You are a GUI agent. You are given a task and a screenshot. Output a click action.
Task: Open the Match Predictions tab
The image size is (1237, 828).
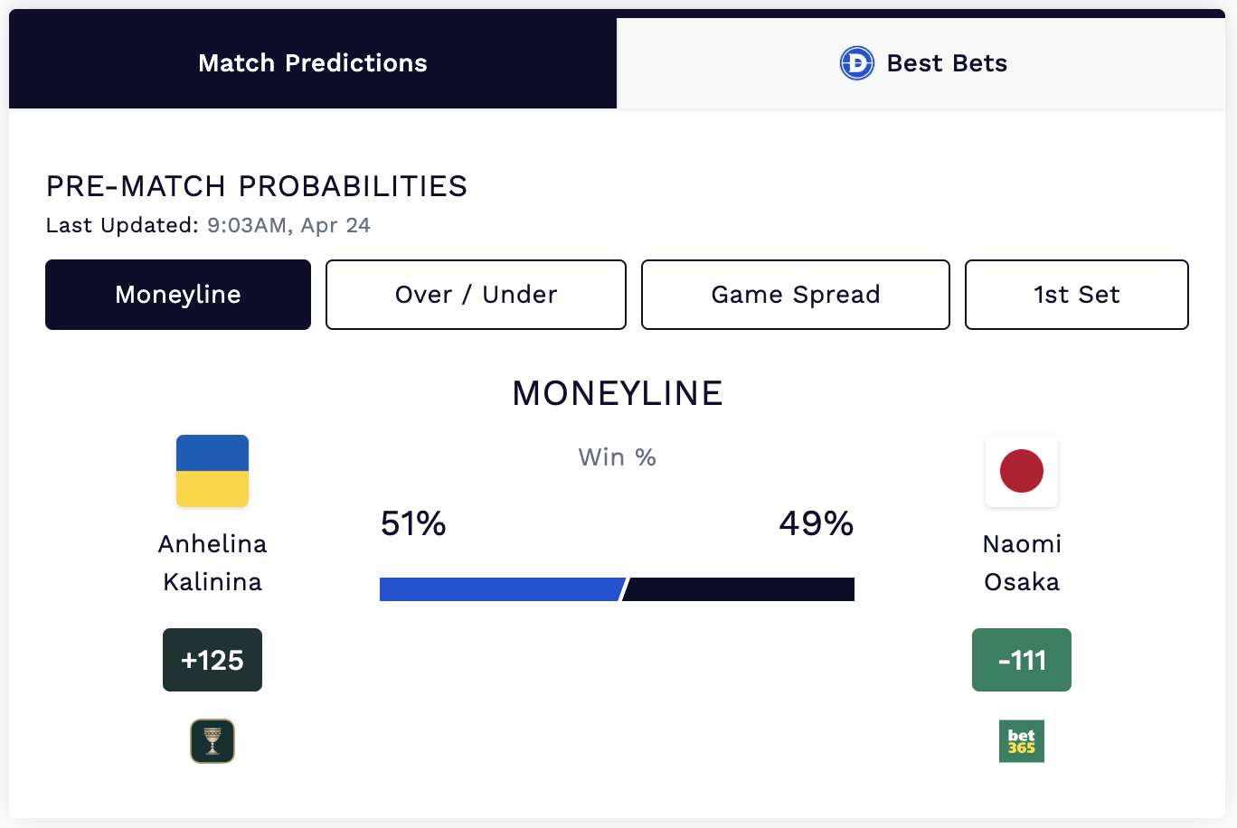point(312,63)
